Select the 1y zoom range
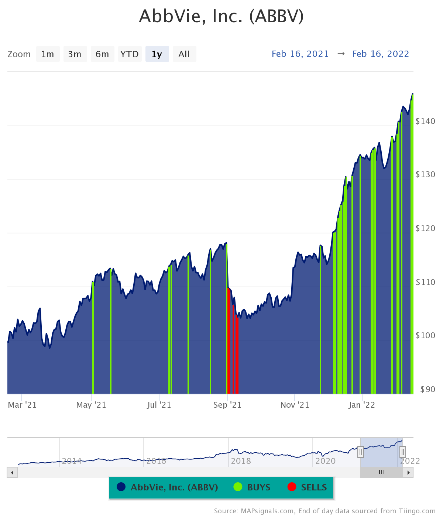443x517 pixels. click(157, 54)
